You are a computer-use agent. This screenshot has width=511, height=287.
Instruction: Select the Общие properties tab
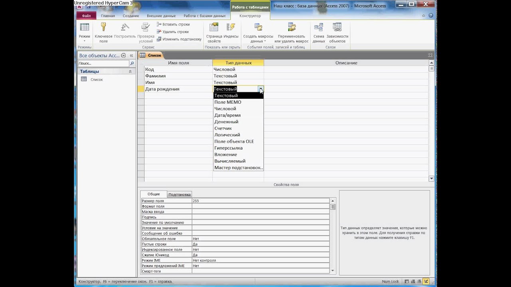point(154,194)
